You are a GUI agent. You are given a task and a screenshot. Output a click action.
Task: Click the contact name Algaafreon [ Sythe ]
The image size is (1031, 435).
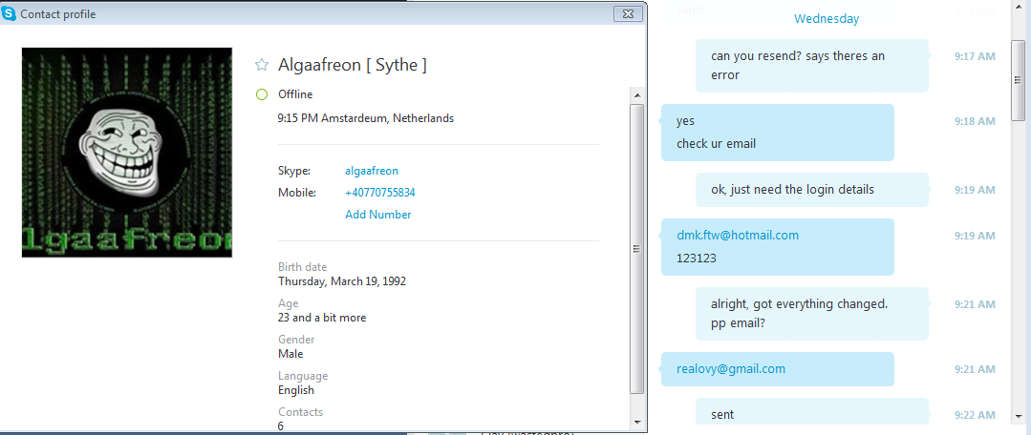(353, 64)
